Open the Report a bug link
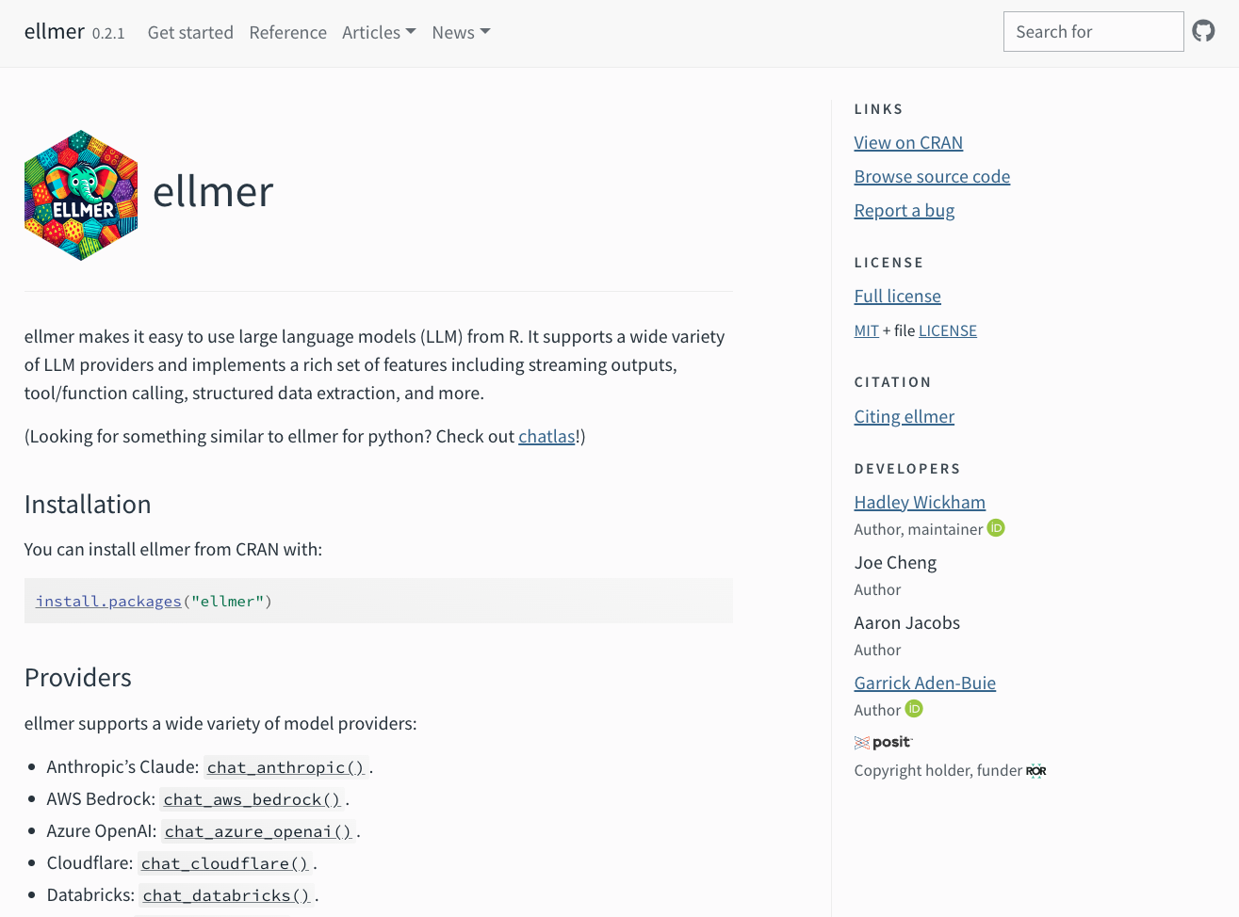This screenshot has height=917, width=1239. pos(904,210)
